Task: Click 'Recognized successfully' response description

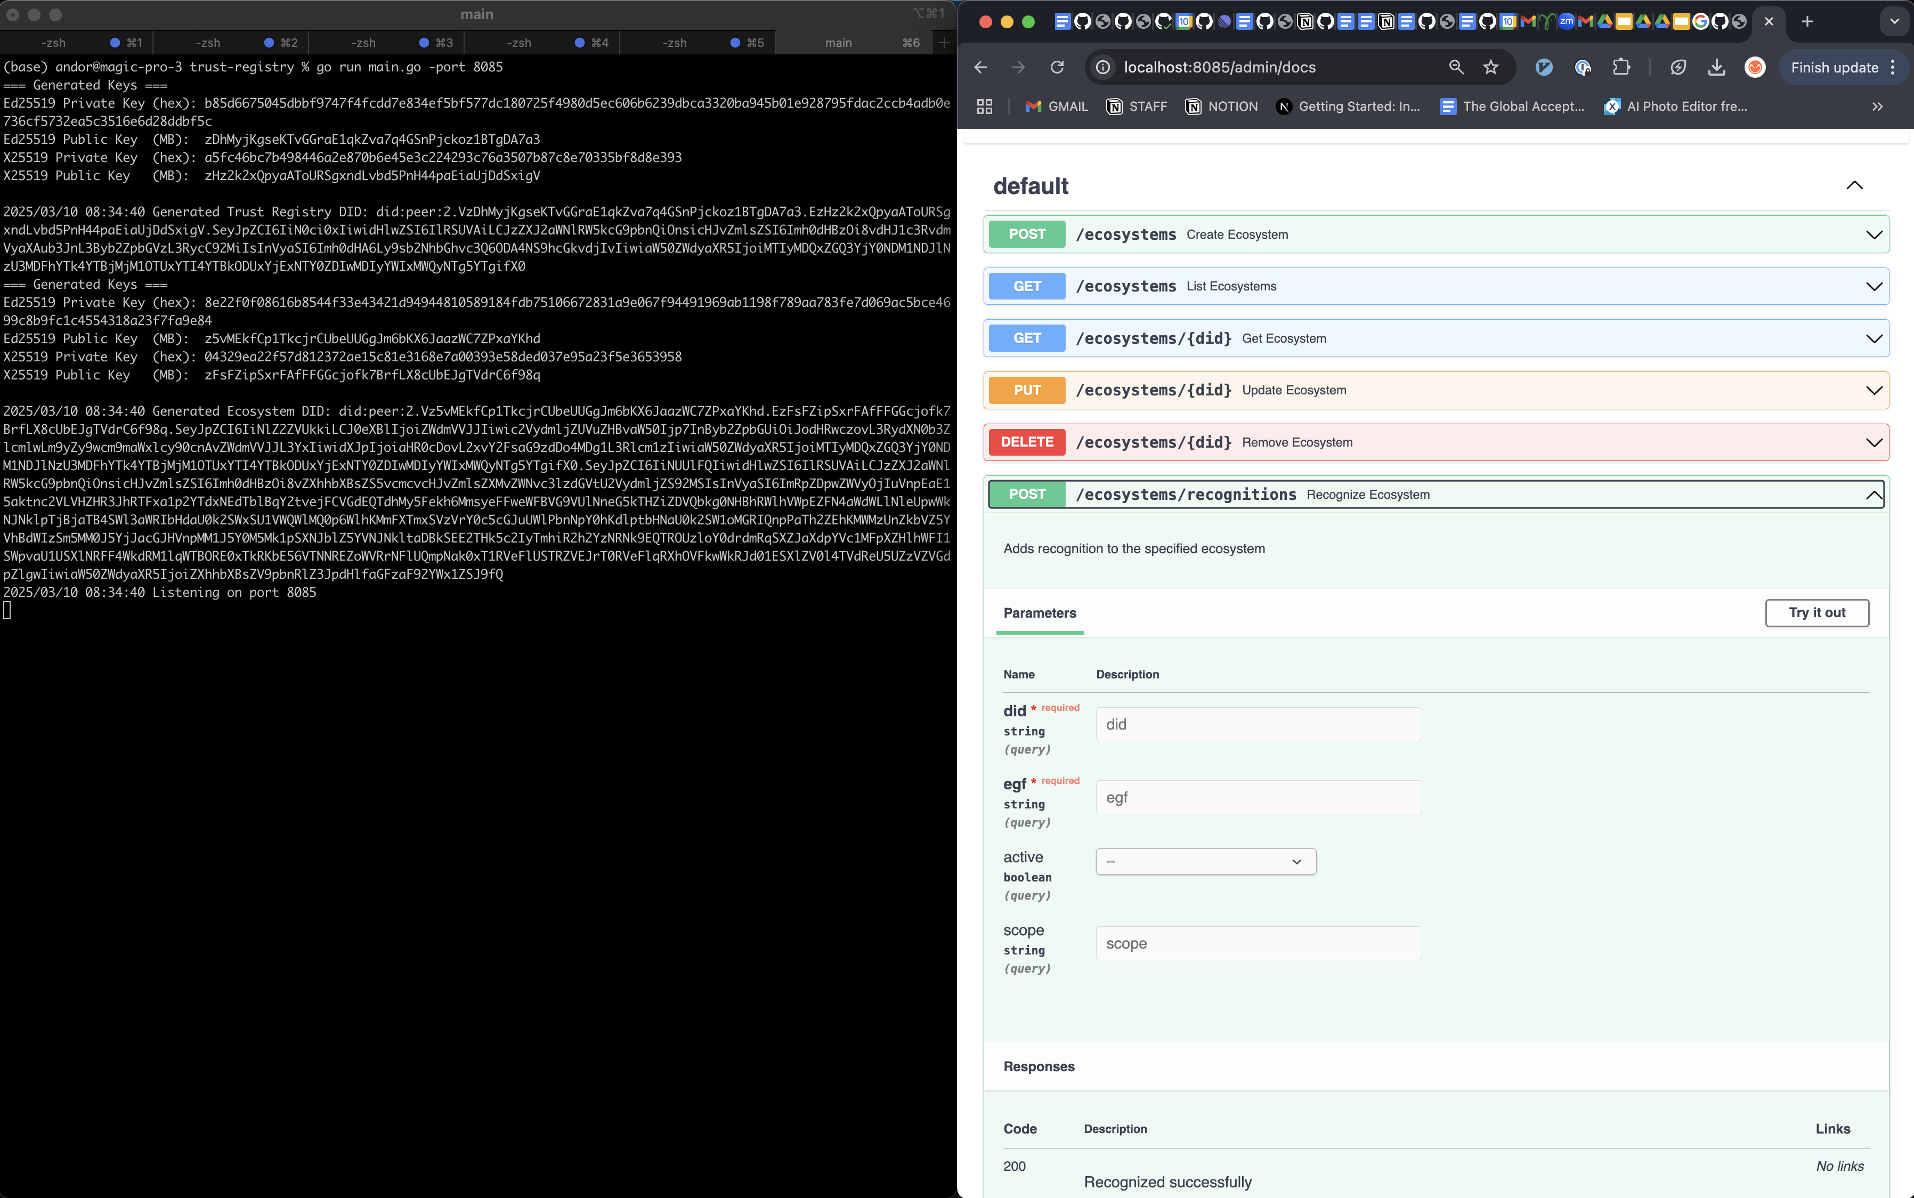Action: [x=1167, y=1182]
